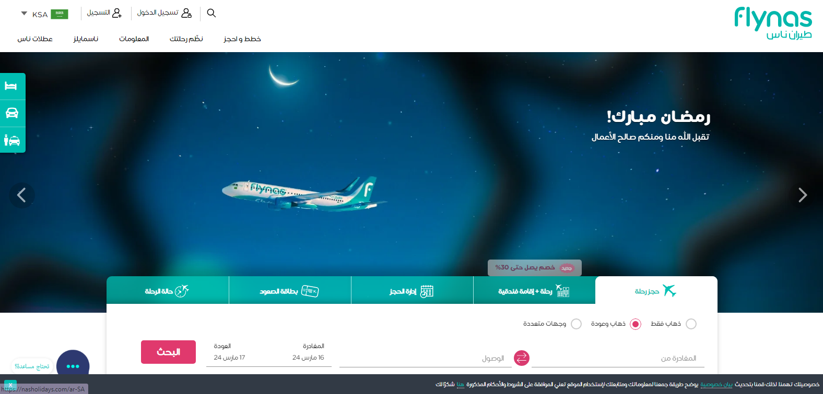Show next banner slide with right chevron
Viewport: 823px width, 394px height.
pos(803,195)
